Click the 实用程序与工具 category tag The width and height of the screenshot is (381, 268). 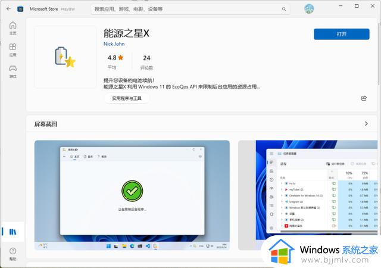[x=127, y=98]
